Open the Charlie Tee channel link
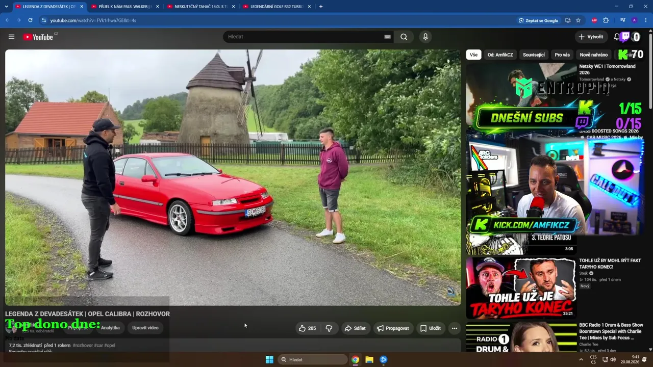This screenshot has width=653, height=367. [589, 344]
